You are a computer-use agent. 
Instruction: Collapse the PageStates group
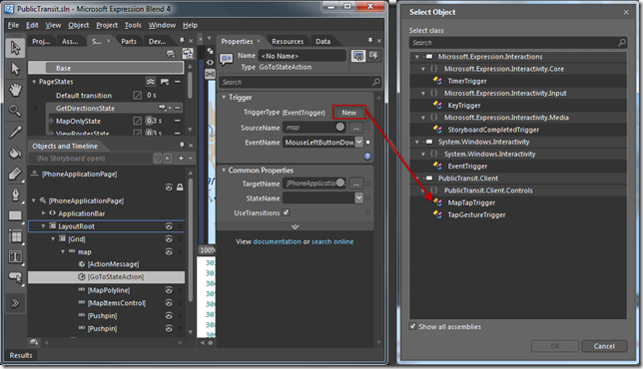click(34, 82)
